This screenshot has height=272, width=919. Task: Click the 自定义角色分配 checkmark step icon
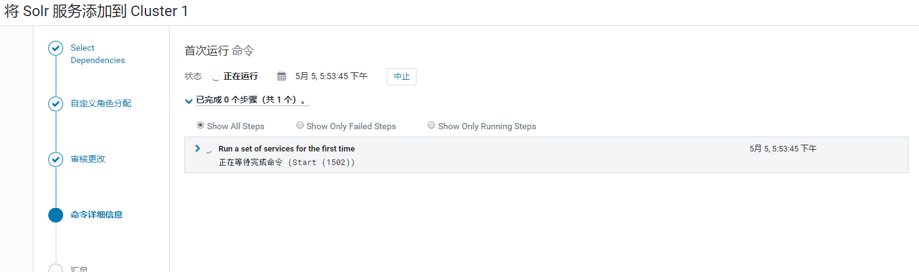click(56, 104)
